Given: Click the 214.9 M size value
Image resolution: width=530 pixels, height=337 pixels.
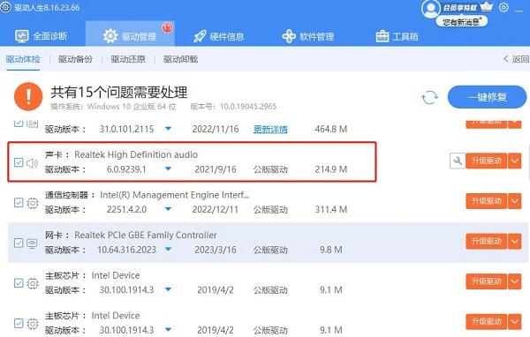Looking at the screenshot, I should tap(331, 169).
